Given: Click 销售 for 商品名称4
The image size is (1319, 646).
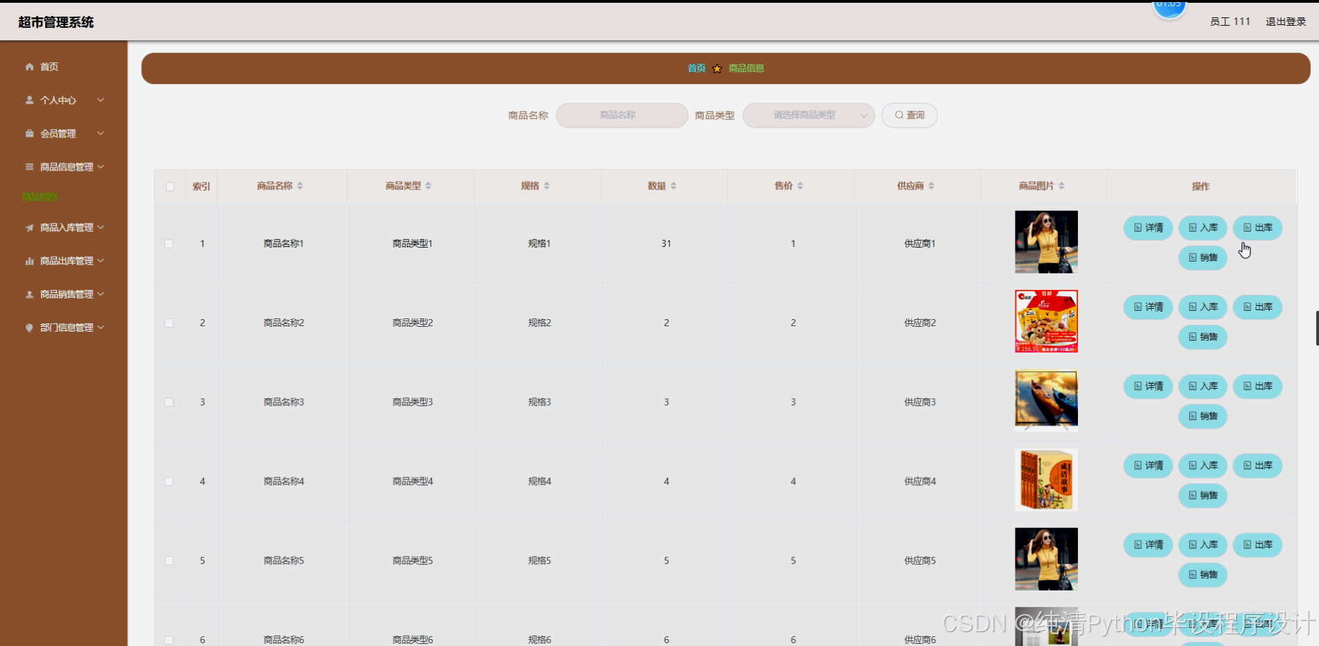Looking at the screenshot, I should 1203,495.
